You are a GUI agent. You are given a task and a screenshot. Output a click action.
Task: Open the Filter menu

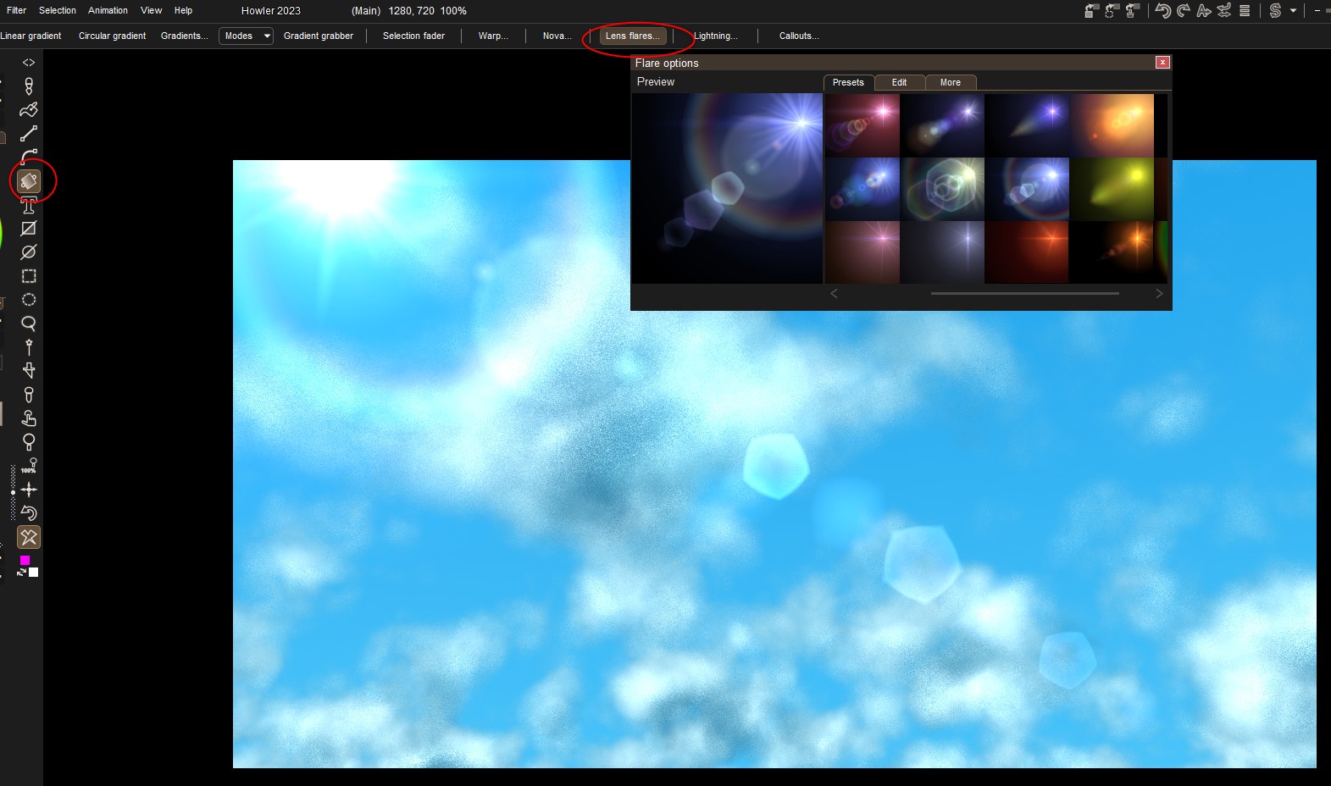pyautogui.click(x=16, y=10)
